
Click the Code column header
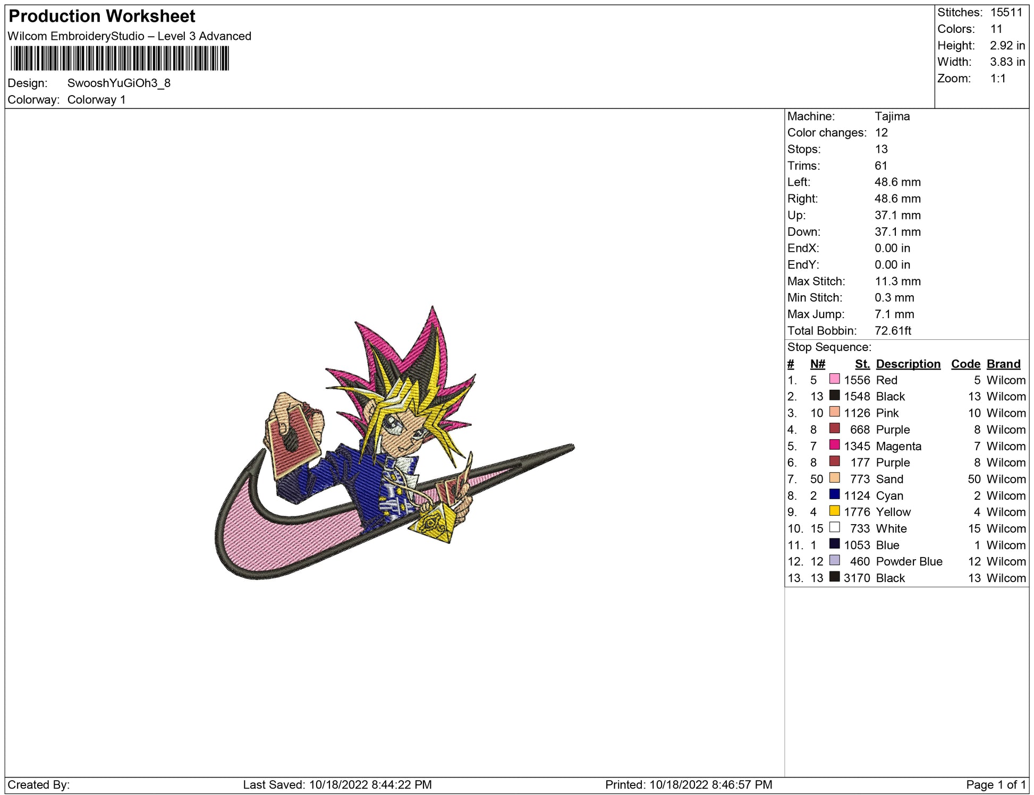(x=965, y=364)
